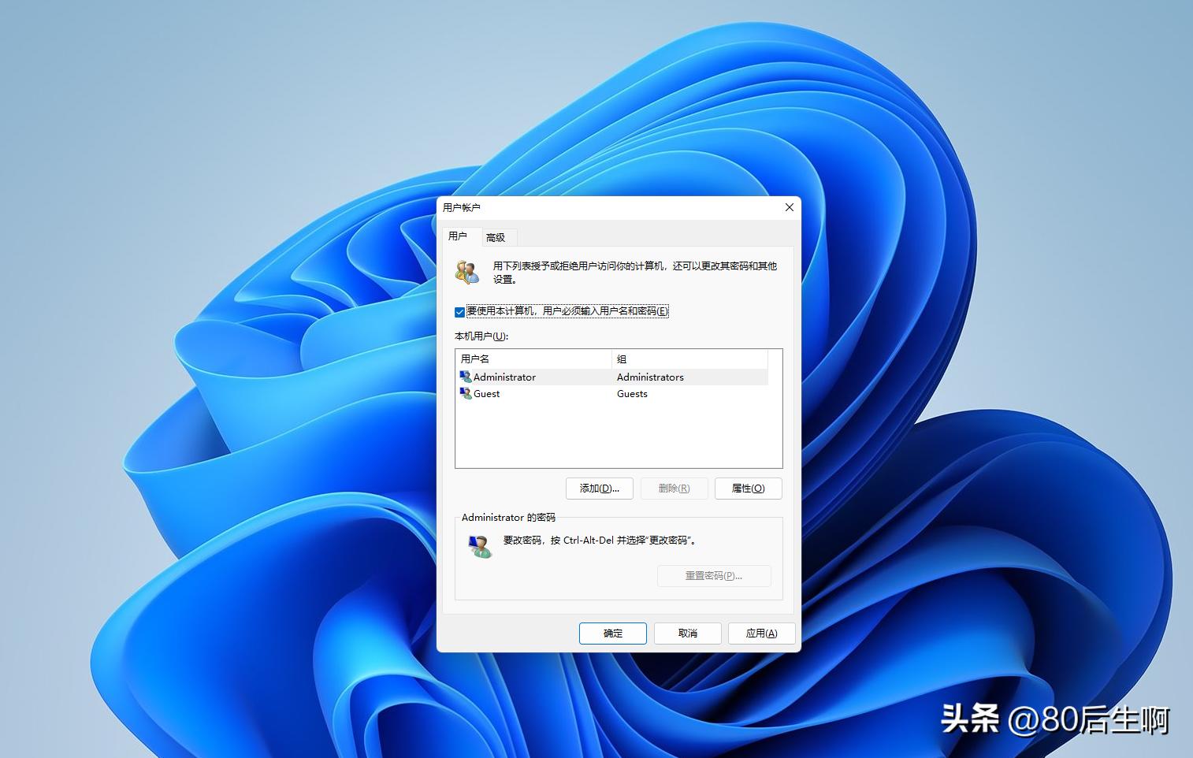Click the X icon on the 用户帐户 dialog
The height and width of the screenshot is (758, 1193).
click(789, 207)
